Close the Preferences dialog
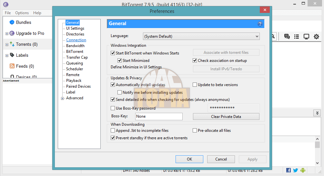The width and height of the screenshot is (324, 176). point(265,10)
